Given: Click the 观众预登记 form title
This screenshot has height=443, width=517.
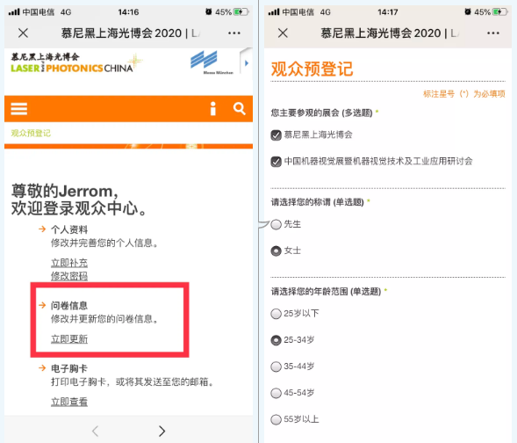Looking at the screenshot, I should (312, 69).
